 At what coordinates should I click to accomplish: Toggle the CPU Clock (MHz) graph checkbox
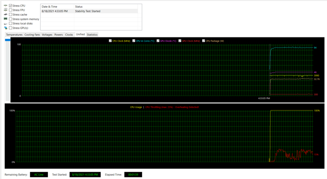[x=110, y=41]
